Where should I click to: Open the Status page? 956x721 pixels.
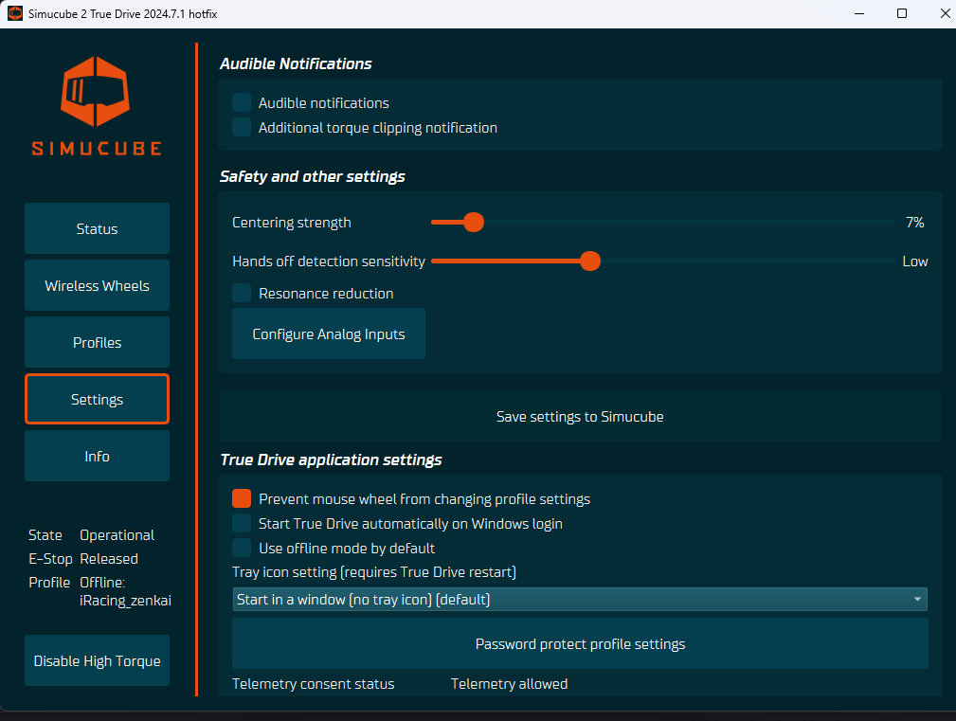pyautogui.click(x=97, y=228)
